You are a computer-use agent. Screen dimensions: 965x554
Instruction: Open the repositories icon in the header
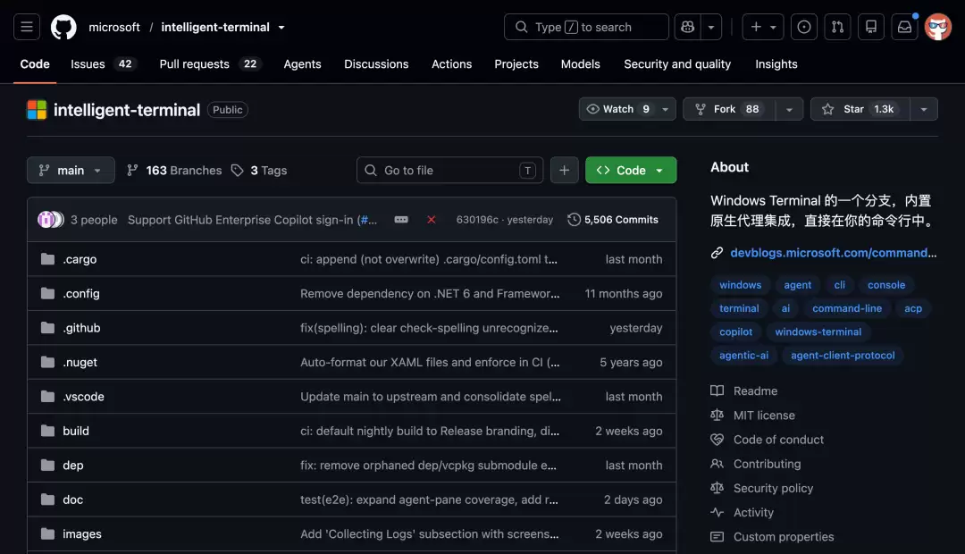871,27
